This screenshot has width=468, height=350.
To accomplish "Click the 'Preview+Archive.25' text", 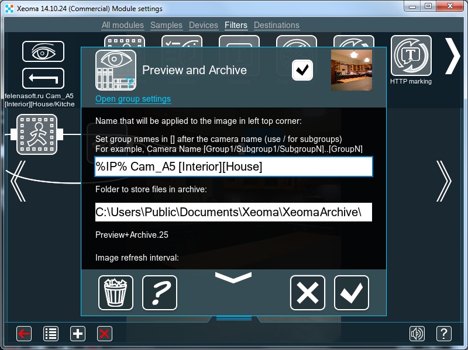I will [x=132, y=235].
